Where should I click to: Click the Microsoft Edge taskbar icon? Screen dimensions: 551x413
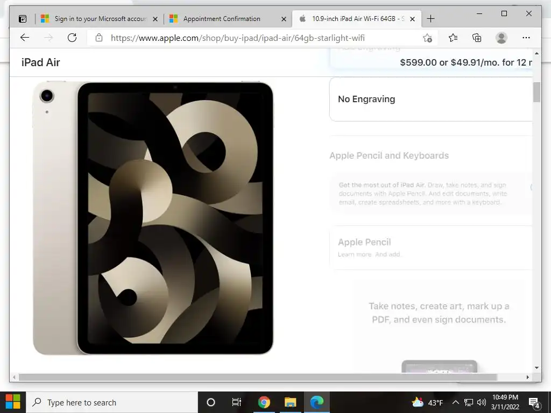coord(316,402)
